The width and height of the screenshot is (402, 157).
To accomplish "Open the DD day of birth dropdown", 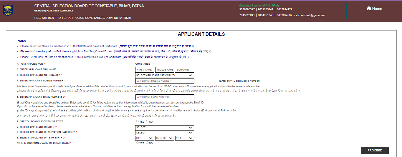I will tap(145, 138).
